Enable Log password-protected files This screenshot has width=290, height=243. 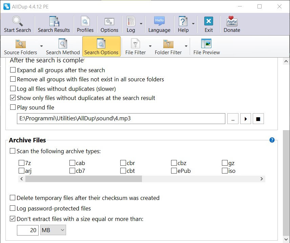tap(13, 208)
